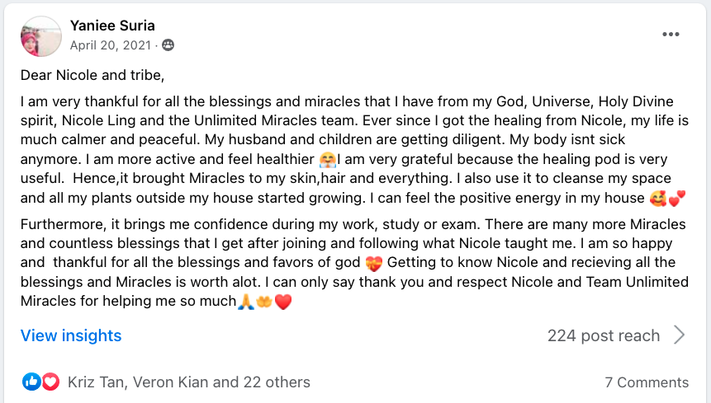The width and height of the screenshot is (711, 403).
Task: Click the red Love reaction icon near Kriz Tan
Action: [50, 382]
